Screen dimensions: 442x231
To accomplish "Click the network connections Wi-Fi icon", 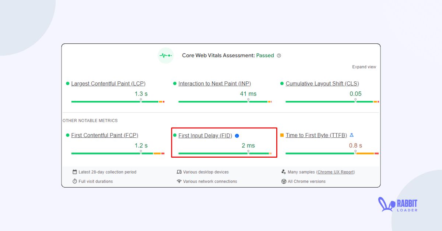I will [x=179, y=181].
